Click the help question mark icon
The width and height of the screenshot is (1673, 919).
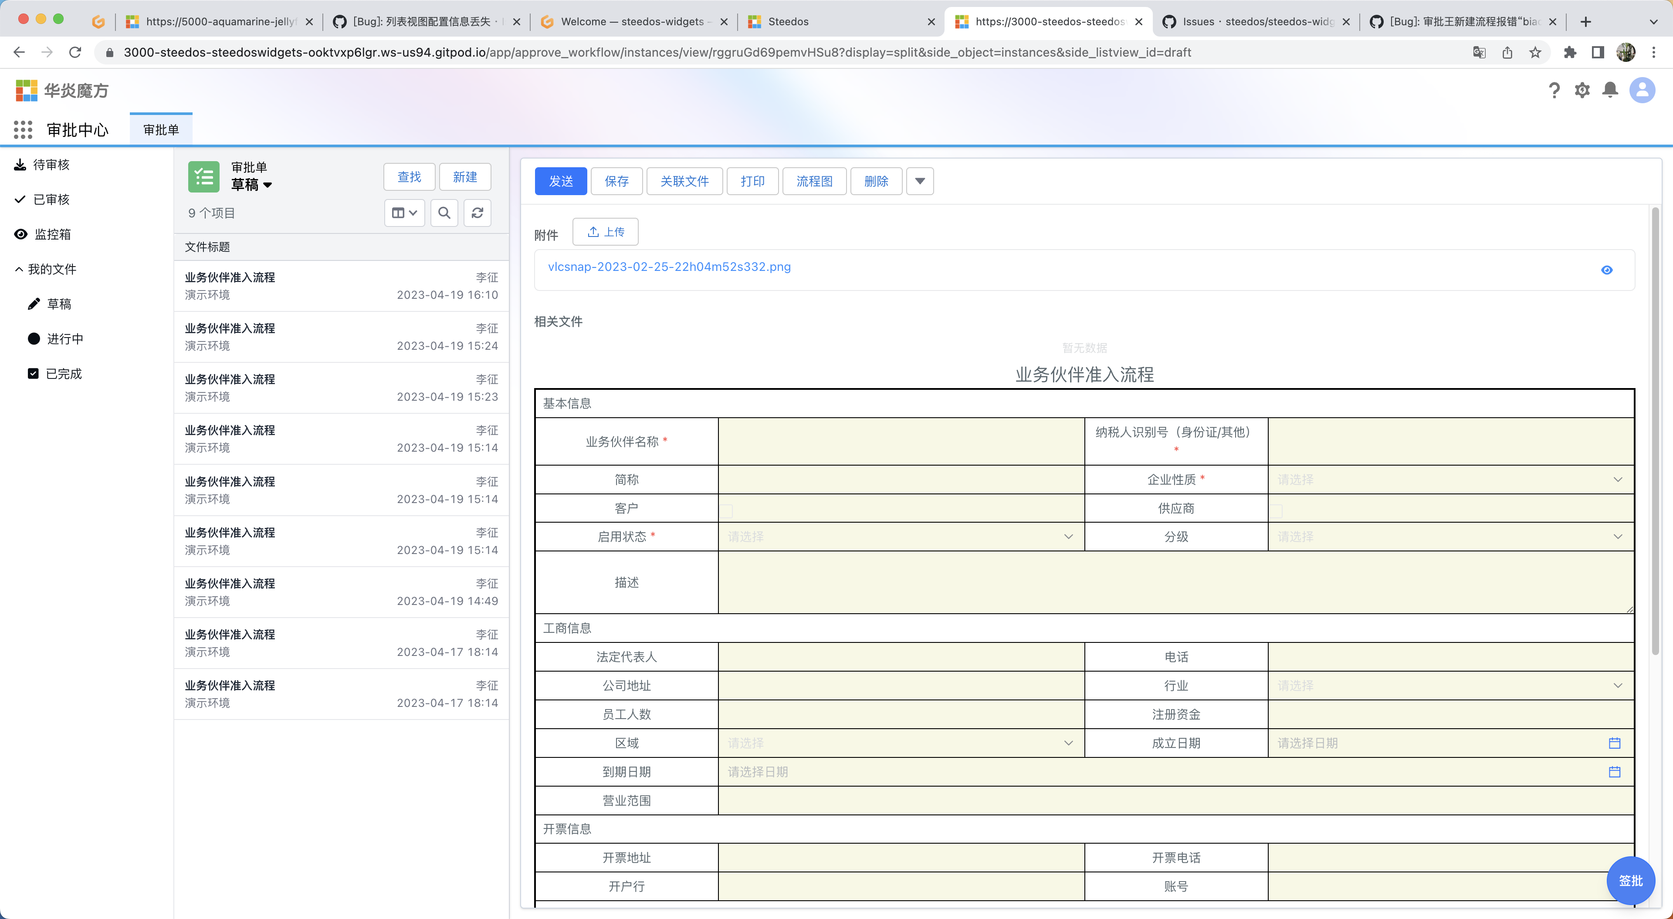[x=1555, y=90]
